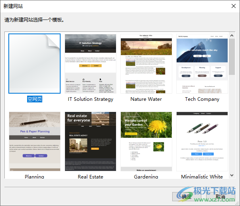
Task: Click the 空网页 label
Action: tap(35, 99)
